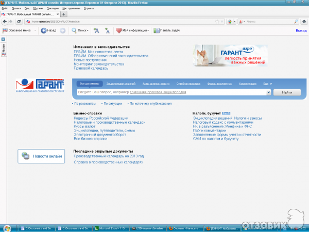Open Кодексы Российской Федерации link
Viewport: 309px width, 232px height.
tap(101, 118)
